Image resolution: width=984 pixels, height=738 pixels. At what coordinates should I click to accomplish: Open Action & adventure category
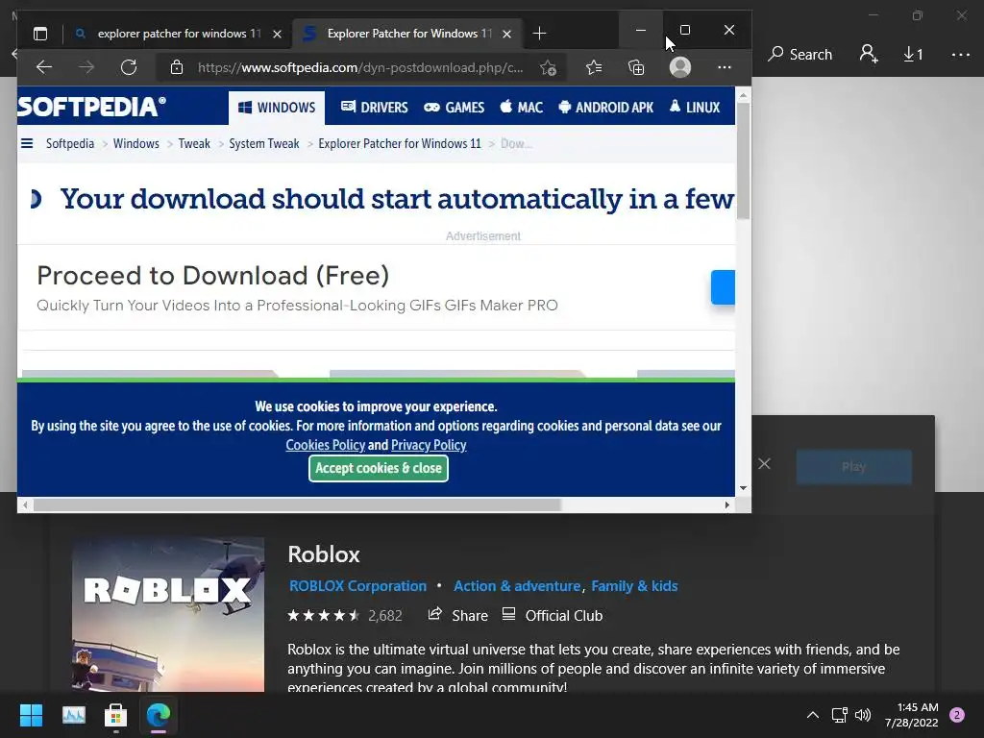pos(517,586)
